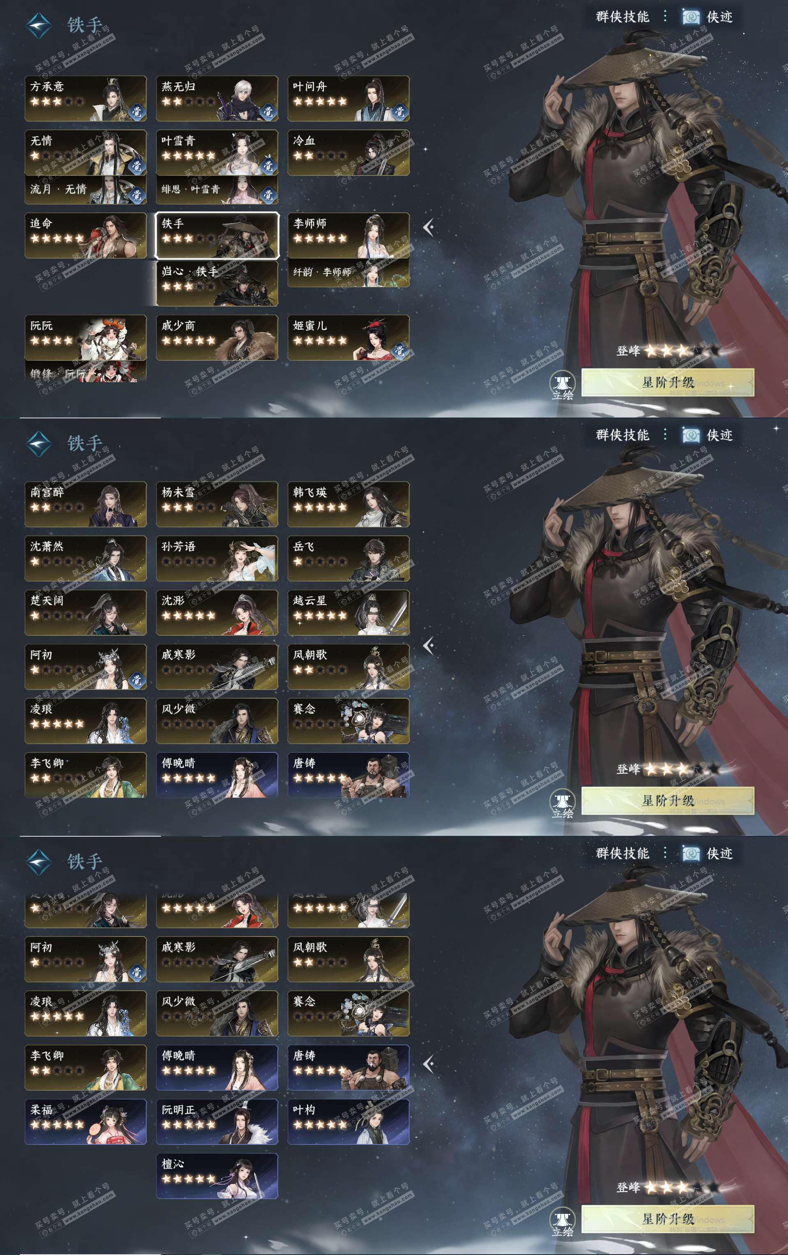The image size is (788, 1255).
Task: Choose the 岳飞 character card
Action: coord(349,558)
